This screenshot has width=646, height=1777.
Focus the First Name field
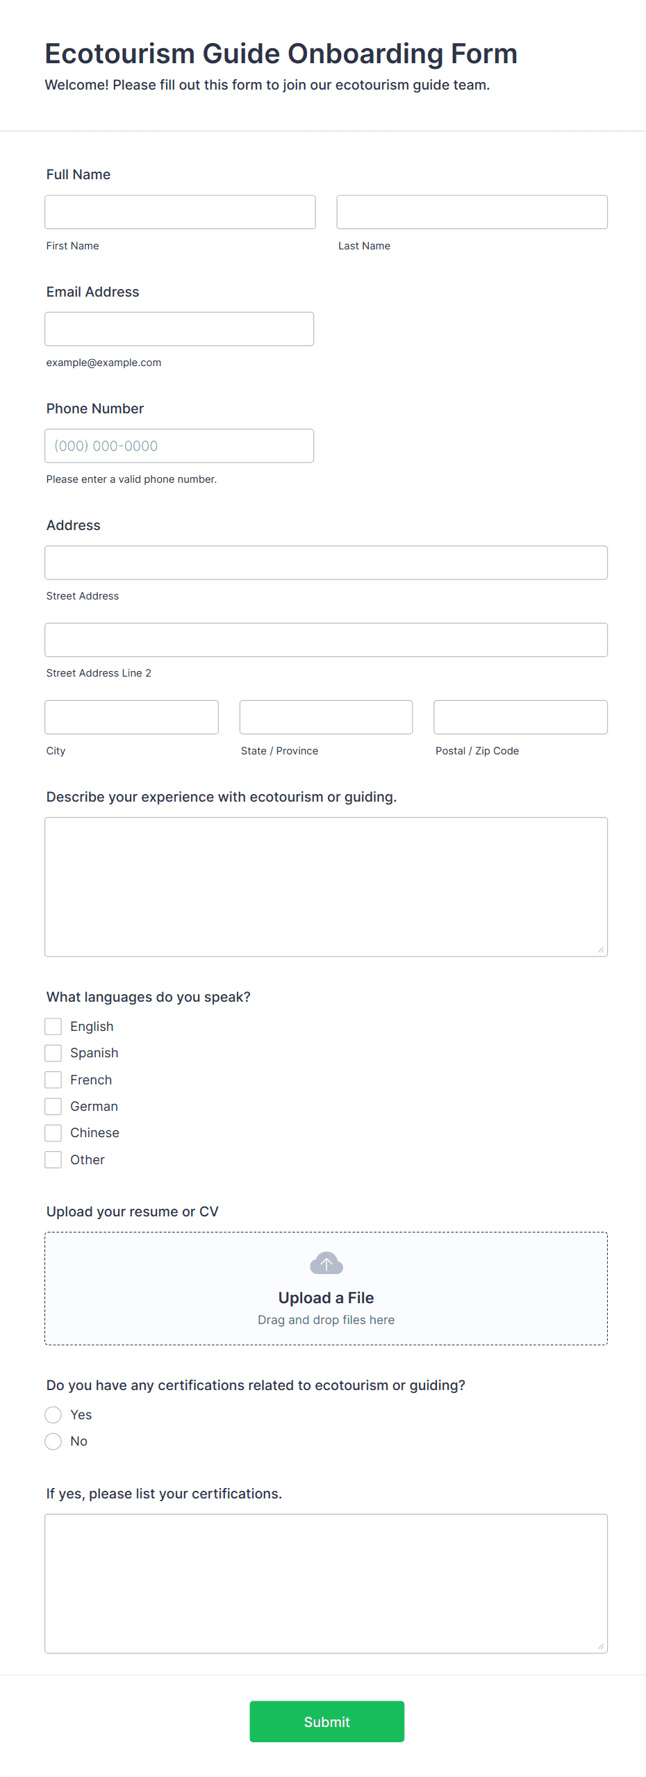click(180, 212)
